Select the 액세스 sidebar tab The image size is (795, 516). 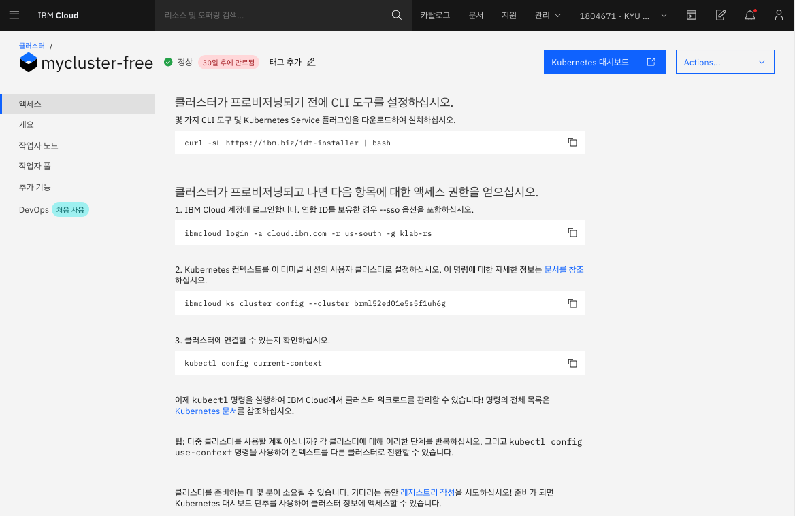pyautogui.click(x=78, y=104)
